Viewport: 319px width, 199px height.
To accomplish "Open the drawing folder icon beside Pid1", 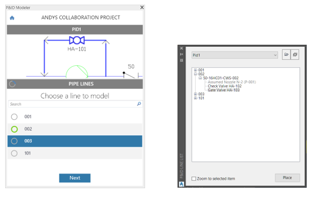I will pos(286,55).
